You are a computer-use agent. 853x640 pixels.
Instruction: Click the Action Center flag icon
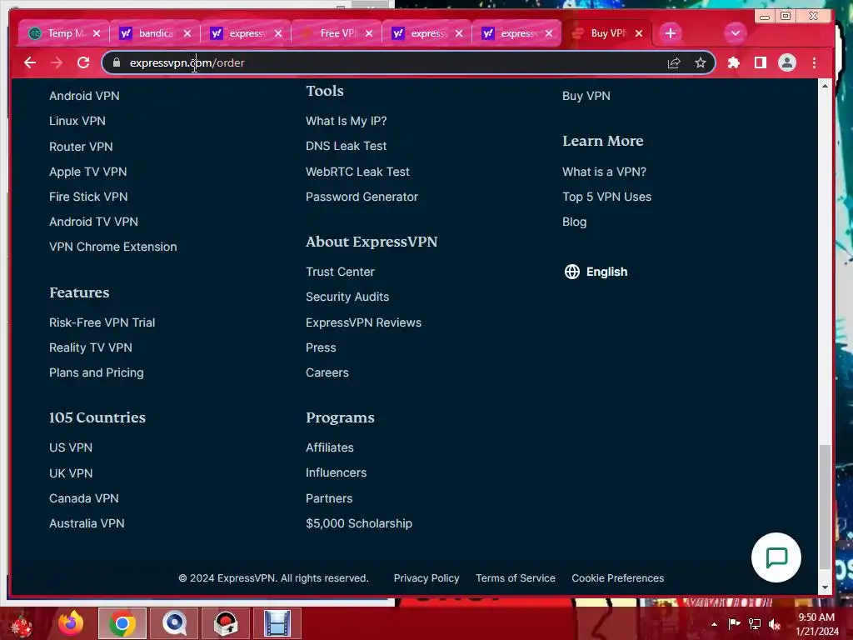coord(734,624)
